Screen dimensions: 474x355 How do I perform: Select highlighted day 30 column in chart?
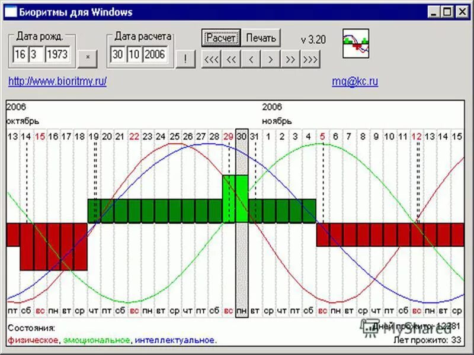pyautogui.click(x=242, y=224)
